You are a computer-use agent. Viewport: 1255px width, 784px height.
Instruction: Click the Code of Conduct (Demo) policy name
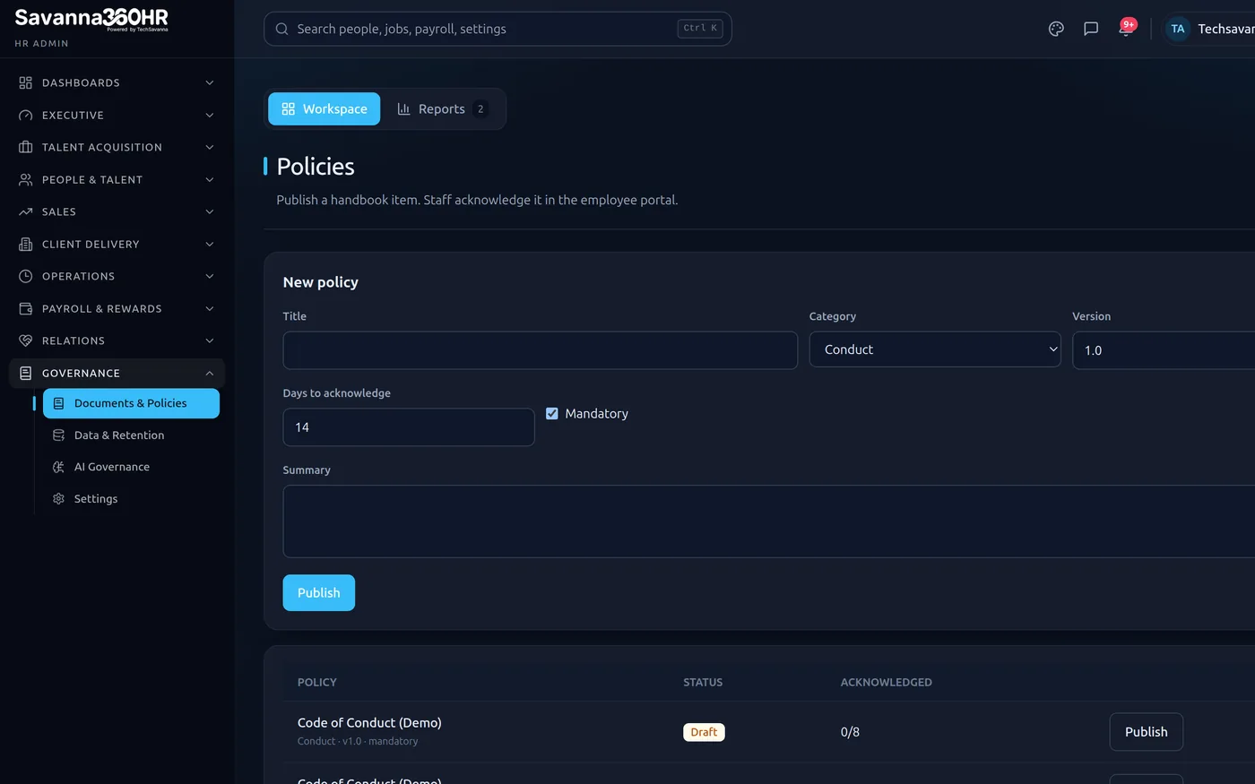369,722
